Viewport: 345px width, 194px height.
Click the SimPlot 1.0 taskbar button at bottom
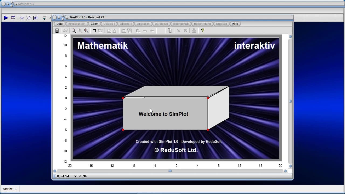(10, 189)
